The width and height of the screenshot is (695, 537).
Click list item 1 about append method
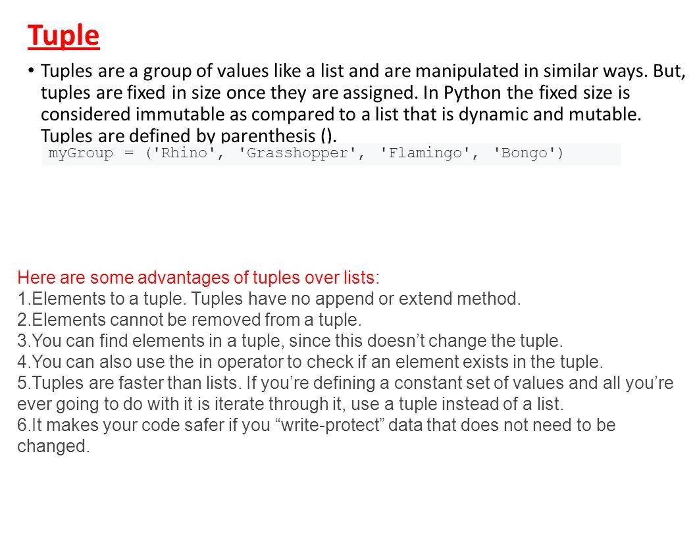point(269,299)
